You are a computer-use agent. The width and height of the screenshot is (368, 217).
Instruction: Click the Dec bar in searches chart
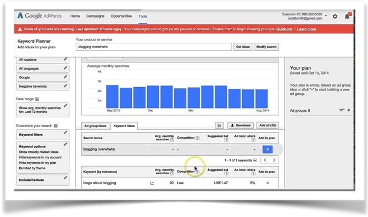153,97
